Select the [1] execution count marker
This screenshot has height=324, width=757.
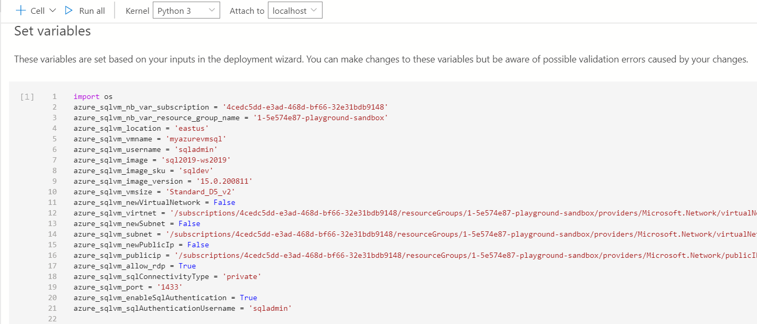pyautogui.click(x=27, y=97)
